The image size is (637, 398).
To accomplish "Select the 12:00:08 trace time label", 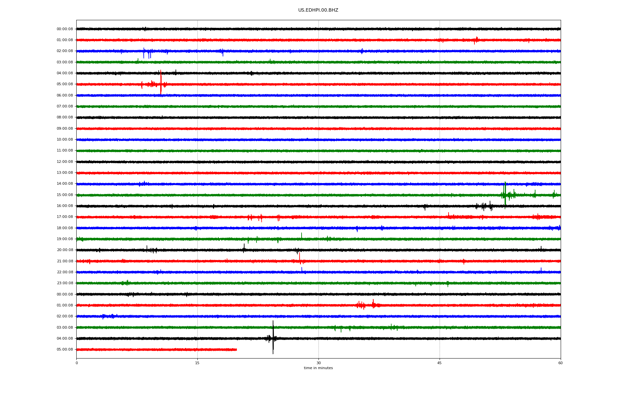I will pyautogui.click(x=65, y=162).
